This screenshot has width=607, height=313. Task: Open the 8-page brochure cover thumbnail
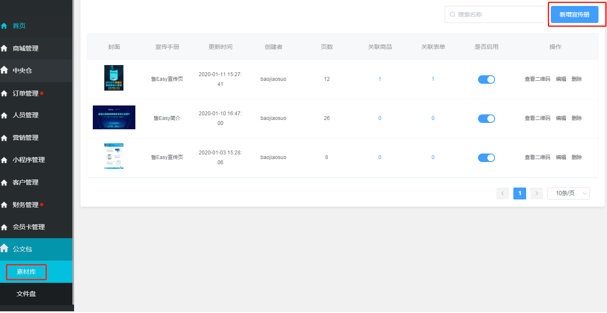114,156
